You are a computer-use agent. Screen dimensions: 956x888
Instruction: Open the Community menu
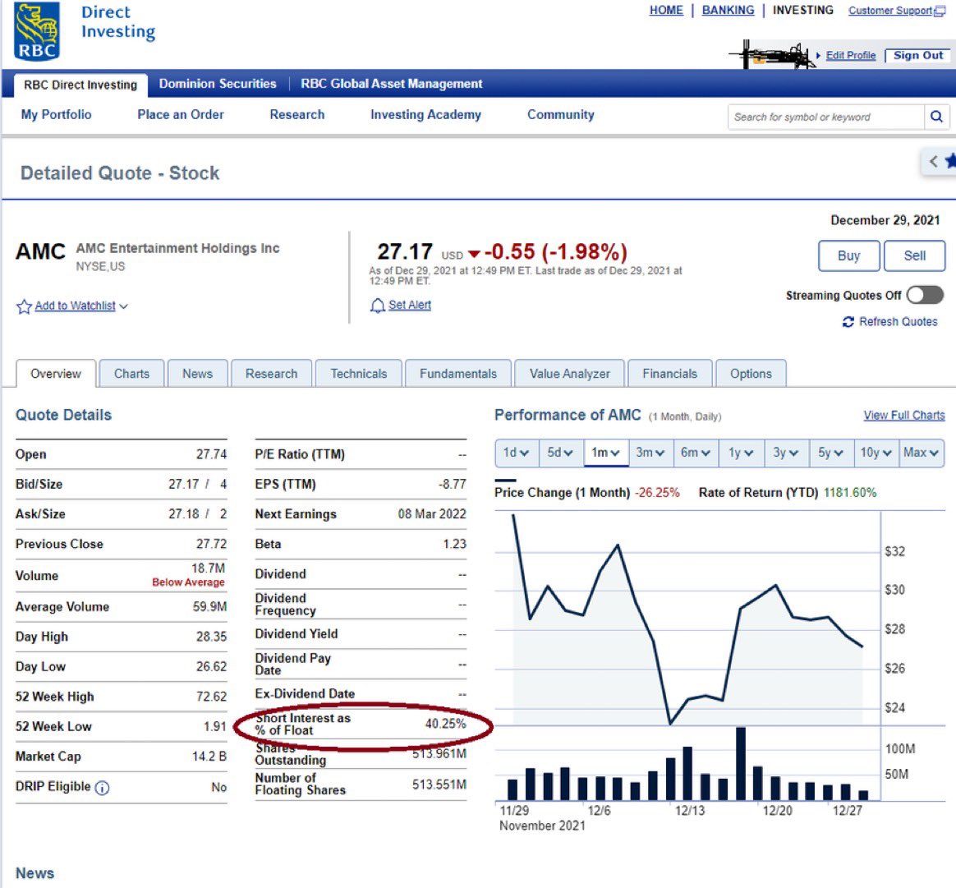coord(560,115)
